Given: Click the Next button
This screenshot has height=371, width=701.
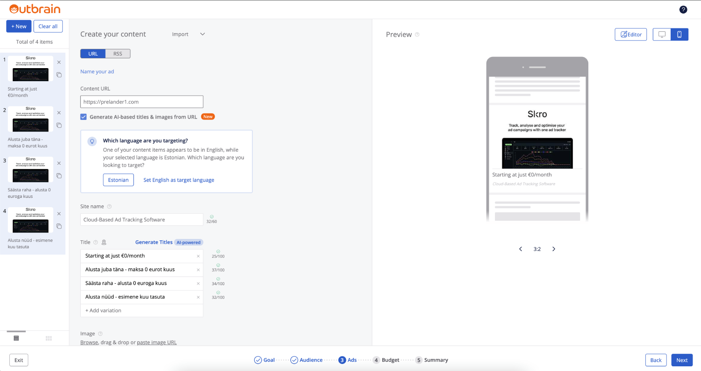Looking at the screenshot, I should coord(682,360).
